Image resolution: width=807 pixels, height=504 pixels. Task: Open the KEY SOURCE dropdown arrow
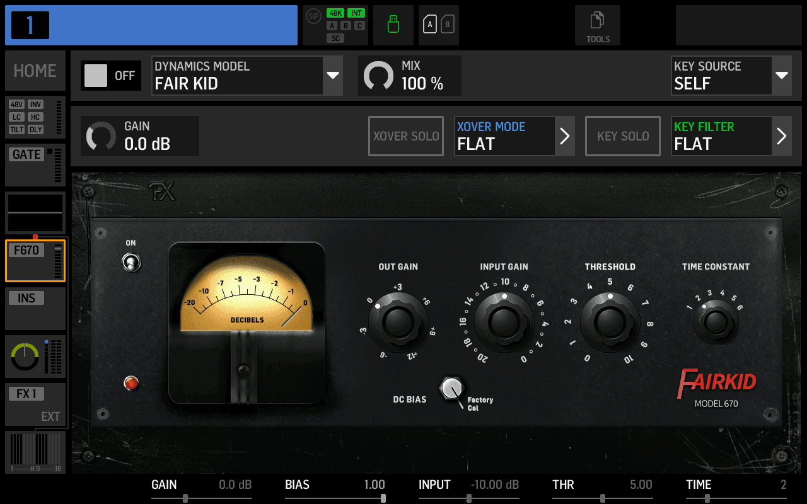[782, 76]
